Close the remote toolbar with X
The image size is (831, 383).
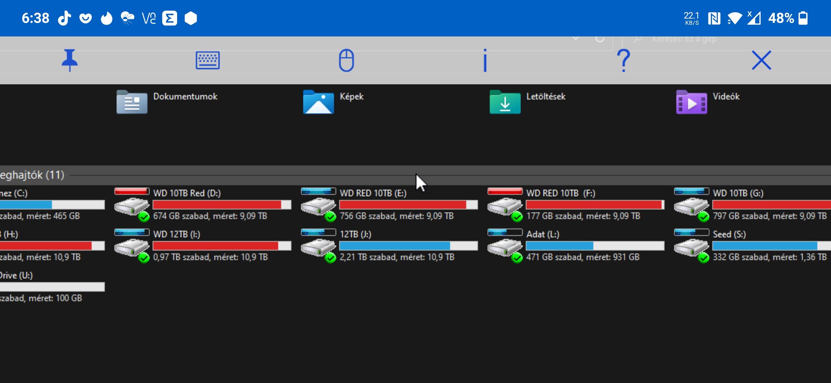click(x=762, y=60)
